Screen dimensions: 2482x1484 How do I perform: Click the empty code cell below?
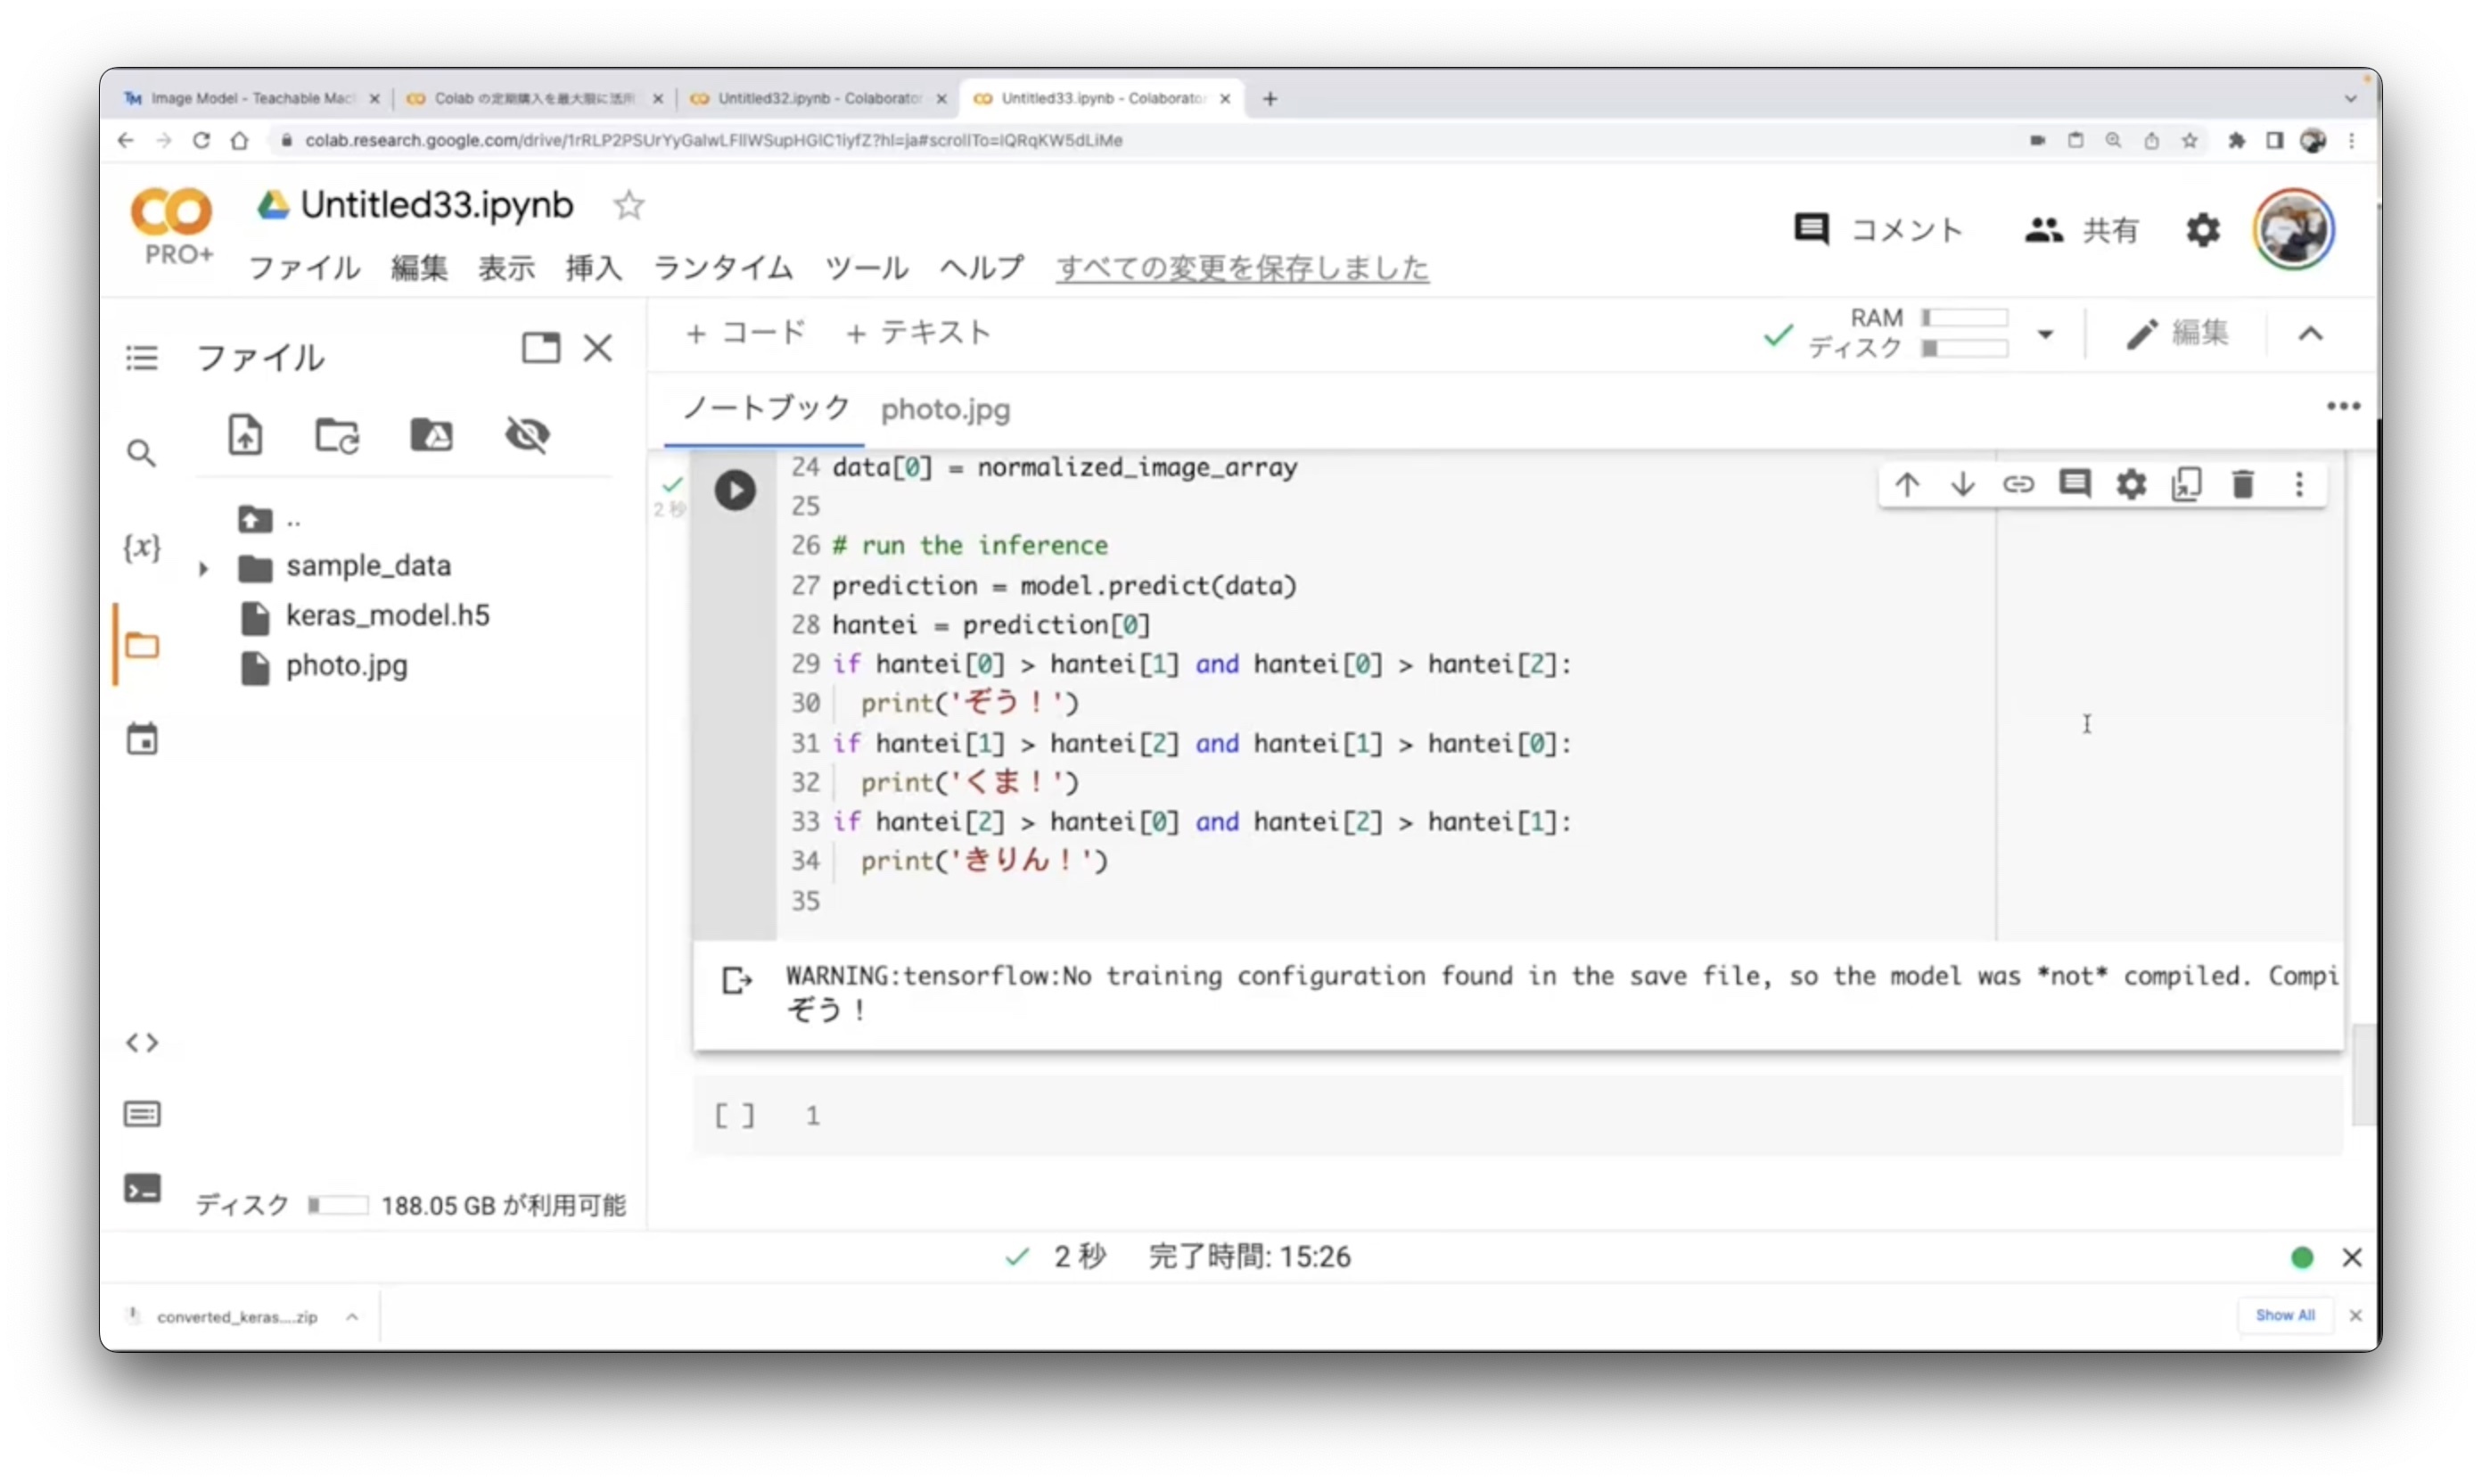click(1517, 1116)
